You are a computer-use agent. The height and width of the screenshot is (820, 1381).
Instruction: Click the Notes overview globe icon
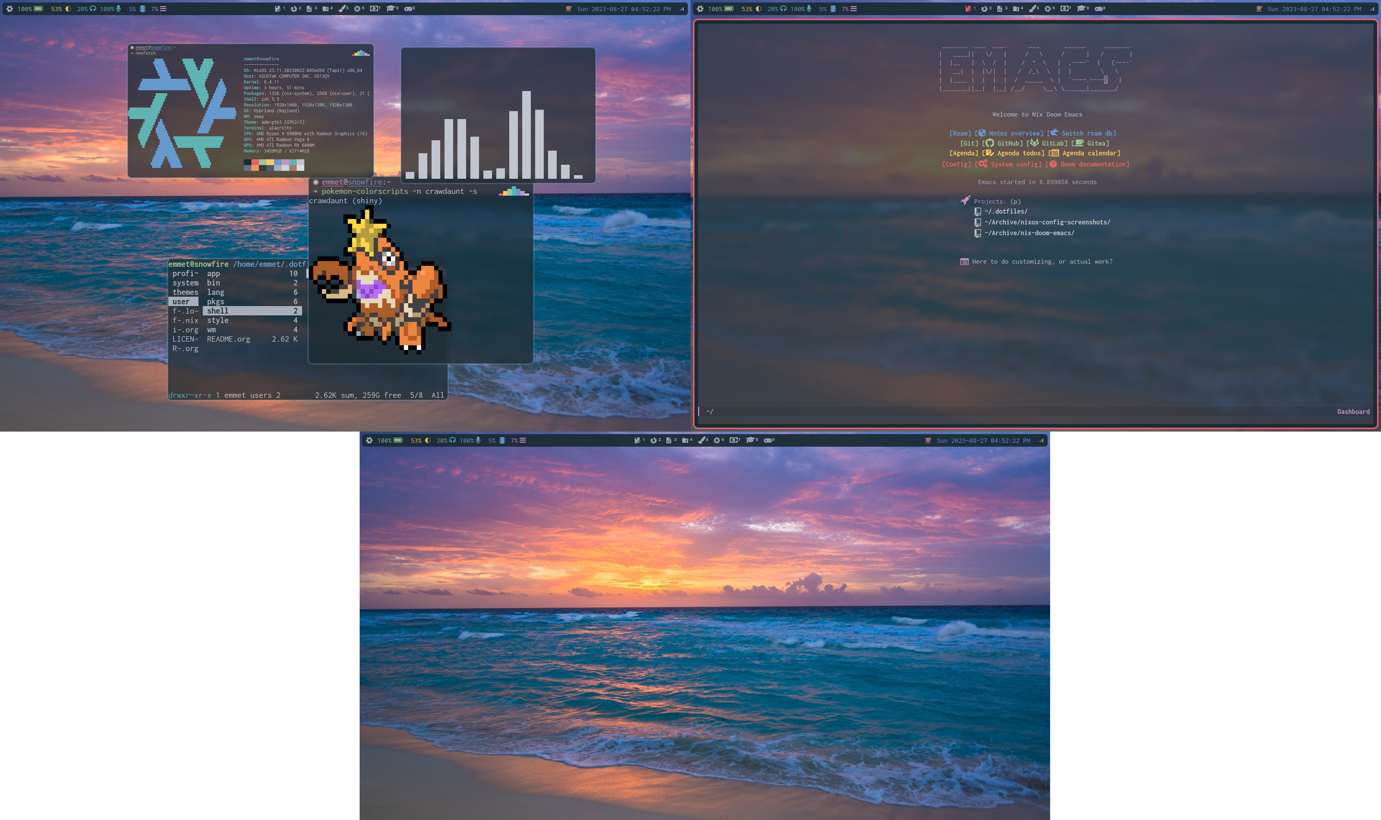(x=982, y=133)
